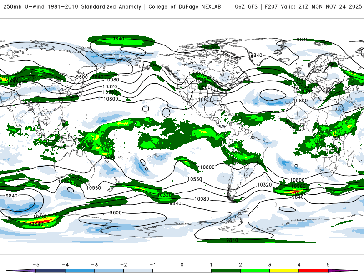Image resolution: width=364 pixels, height=273 pixels.
Task: Click the 'College of DuPage NEXLAB' text
Action: (x=185, y=7)
